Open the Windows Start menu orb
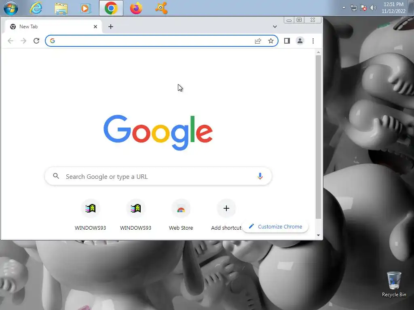The height and width of the screenshot is (310, 414). (x=11, y=8)
